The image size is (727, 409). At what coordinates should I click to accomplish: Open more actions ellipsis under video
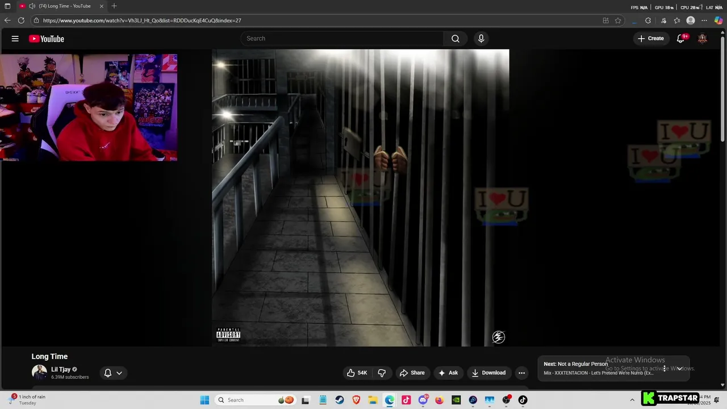[521, 373]
